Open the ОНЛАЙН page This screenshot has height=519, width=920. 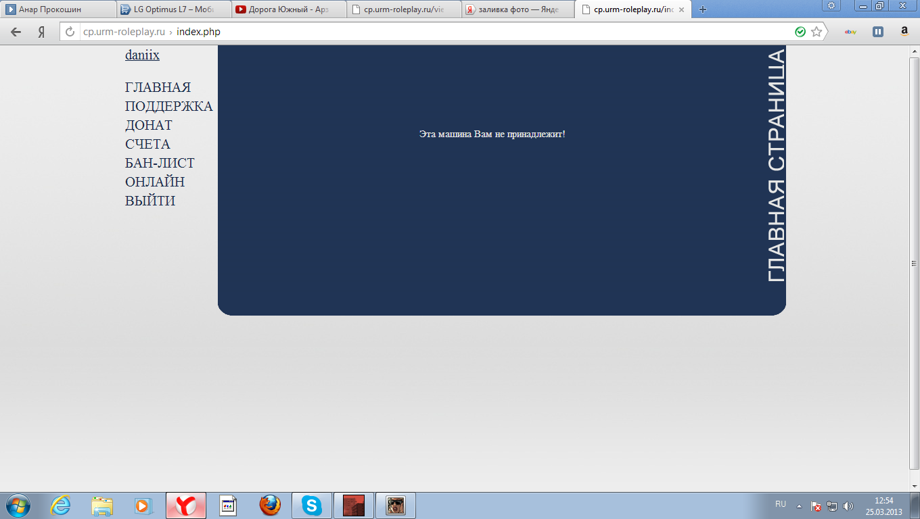click(155, 182)
